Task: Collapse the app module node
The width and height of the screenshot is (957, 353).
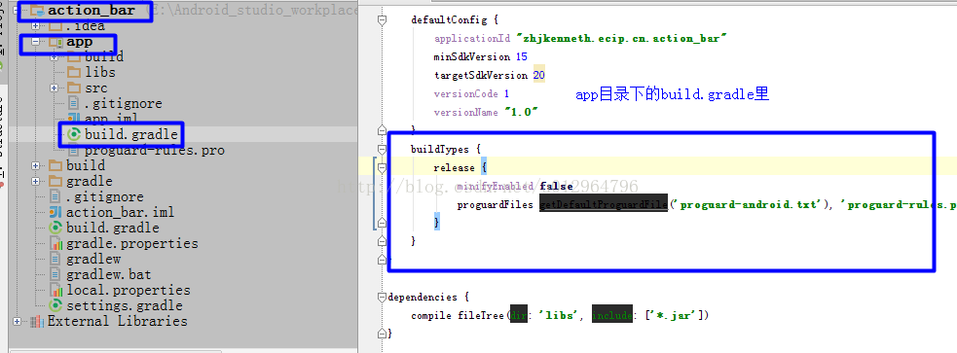Action: pos(35,42)
